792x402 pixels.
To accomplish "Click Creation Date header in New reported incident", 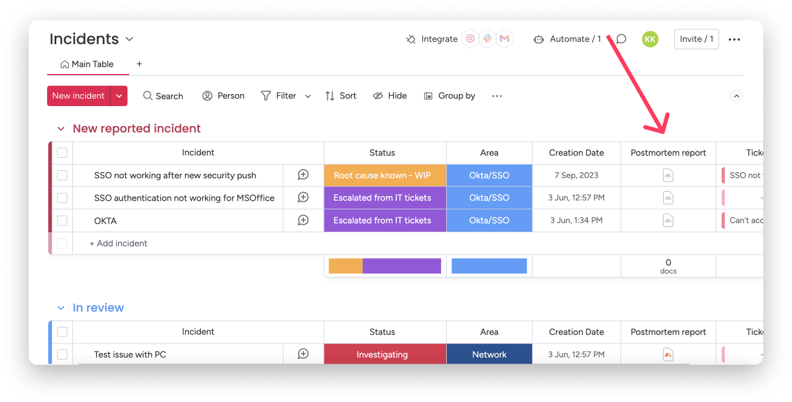I will [577, 153].
